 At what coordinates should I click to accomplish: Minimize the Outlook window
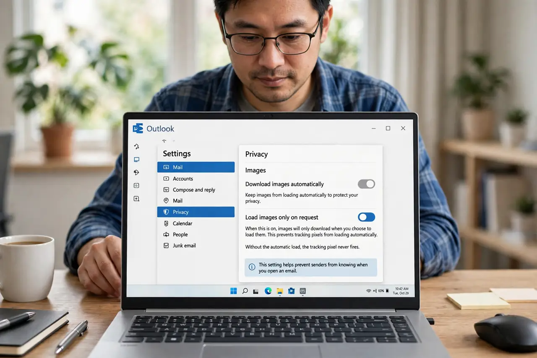[x=373, y=128]
